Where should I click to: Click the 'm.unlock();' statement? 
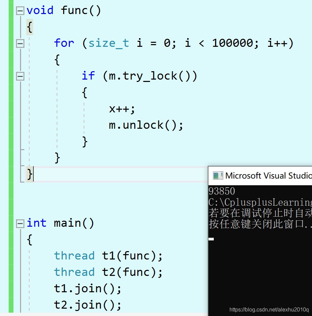(146, 125)
